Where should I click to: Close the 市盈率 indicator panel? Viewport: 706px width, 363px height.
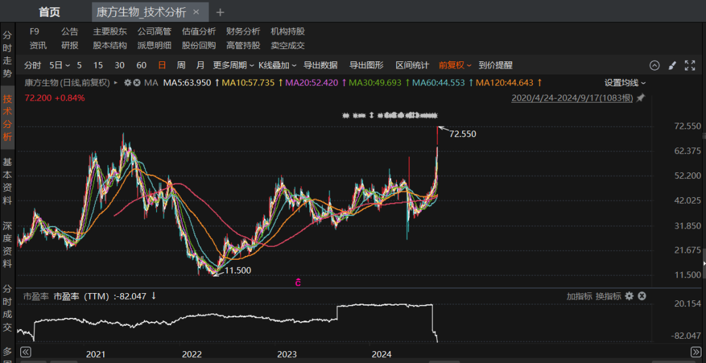[x=642, y=296]
